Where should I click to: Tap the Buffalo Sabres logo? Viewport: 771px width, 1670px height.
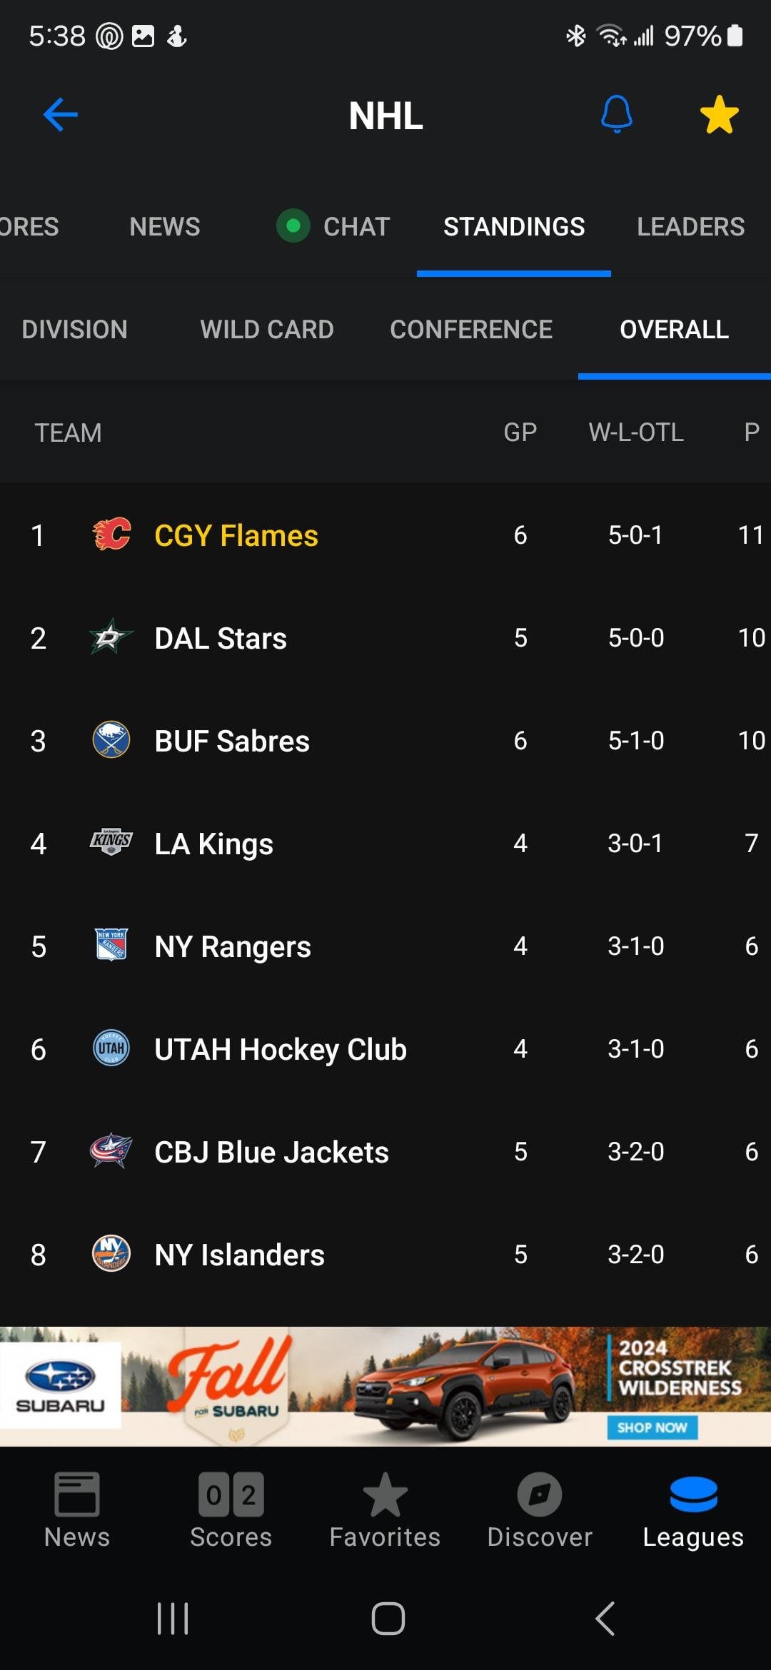111,740
